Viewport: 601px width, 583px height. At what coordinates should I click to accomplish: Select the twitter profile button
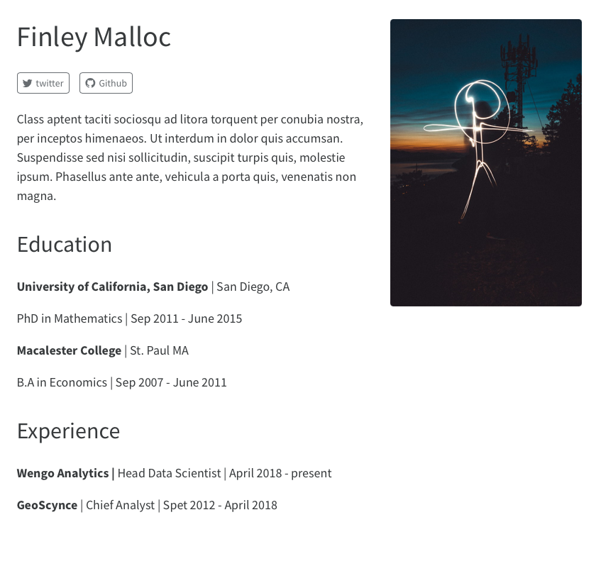43,83
